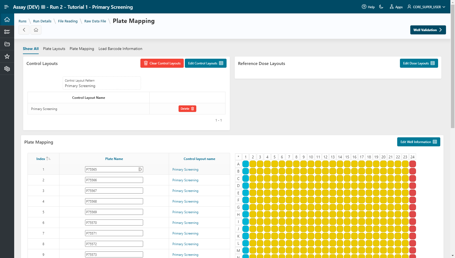
Task: Click the P75570 plate name field
Action: tap(114, 223)
